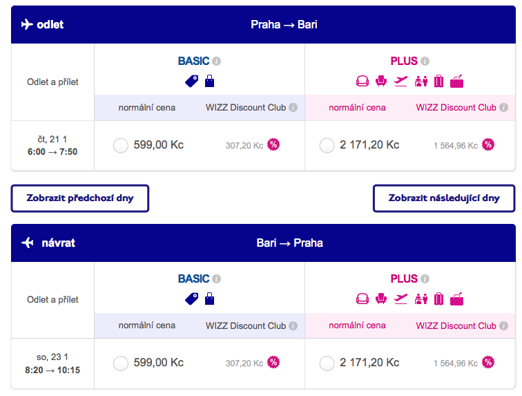Click return WIZZ Discount Club price 1 564,96 Kc
Viewport: 522px width, 396px height.
(x=456, y=364)
